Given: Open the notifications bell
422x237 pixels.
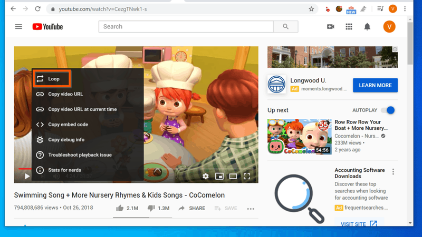Looking at the screenshot, I should (367, 27).
